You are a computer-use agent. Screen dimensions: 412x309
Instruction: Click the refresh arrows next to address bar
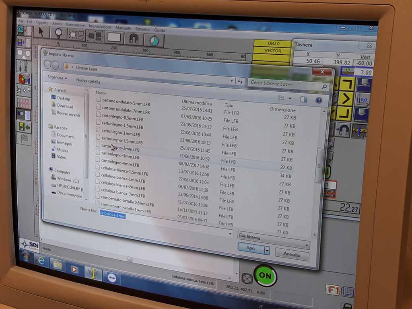point(240,82)
